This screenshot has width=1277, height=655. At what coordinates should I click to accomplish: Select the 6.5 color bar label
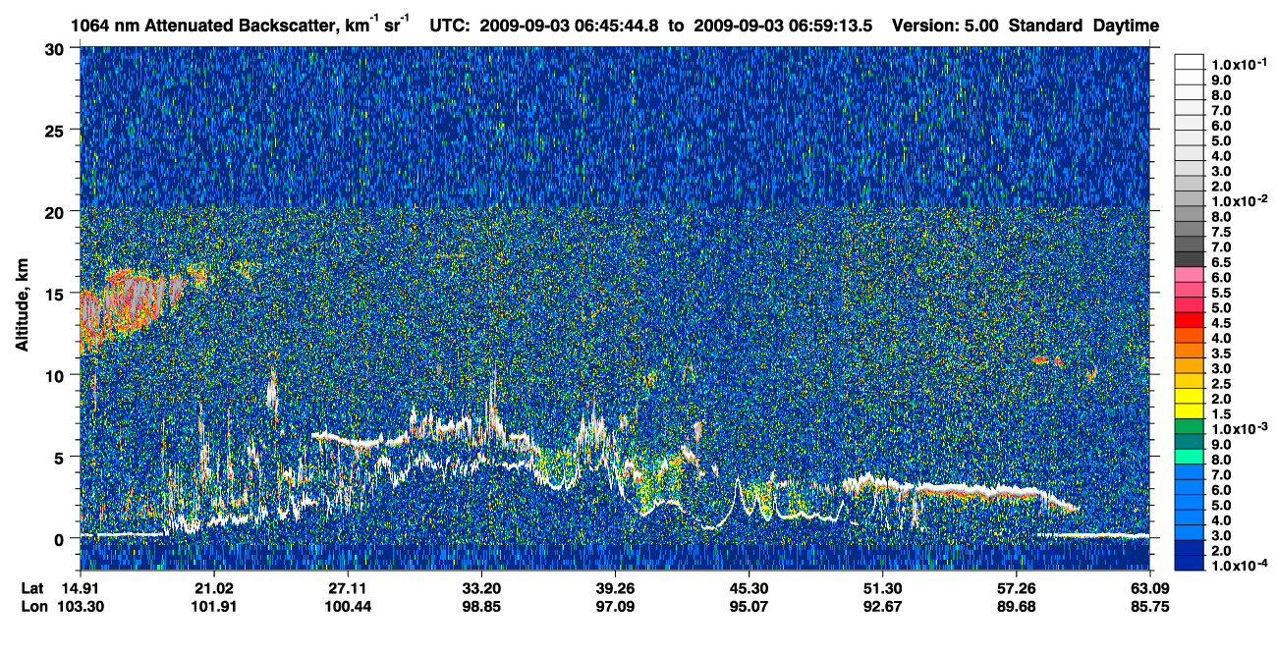click(1223, 263)
